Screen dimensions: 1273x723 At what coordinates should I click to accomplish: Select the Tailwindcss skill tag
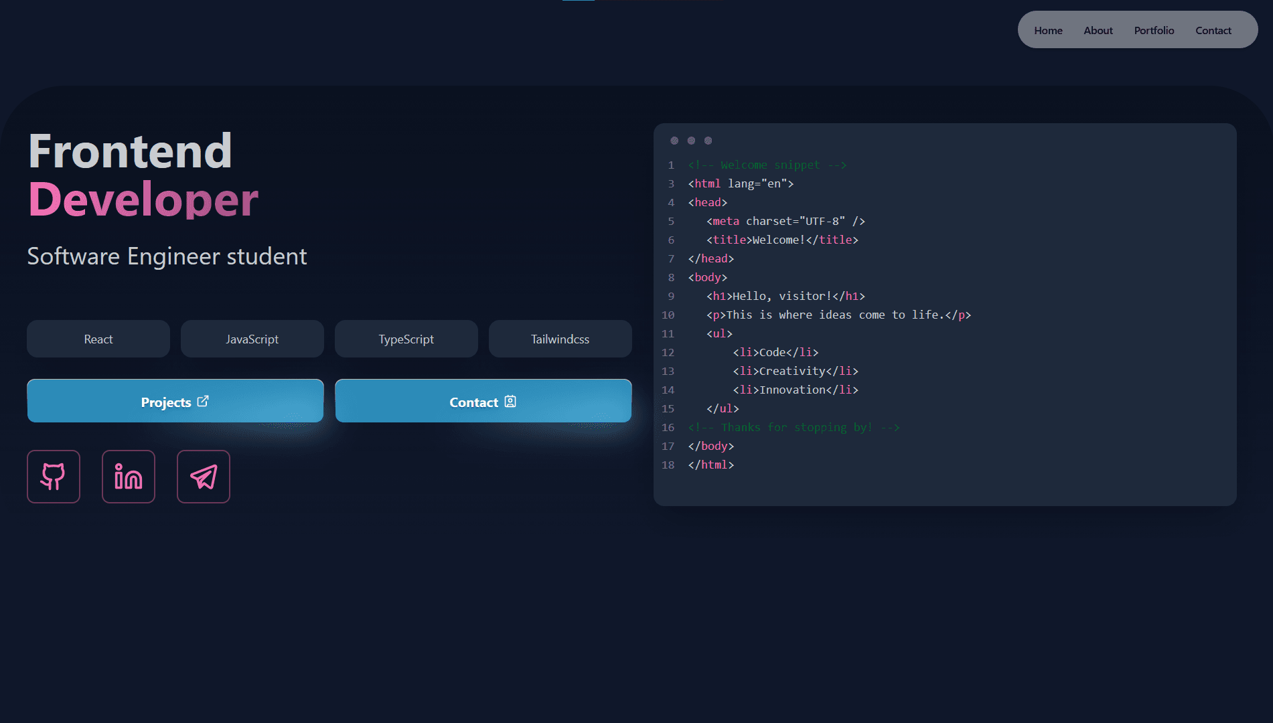(x=560, y=339)
